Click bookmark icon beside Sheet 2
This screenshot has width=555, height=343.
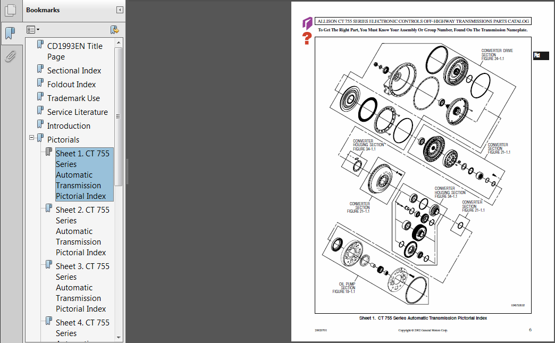coord(49,208)
